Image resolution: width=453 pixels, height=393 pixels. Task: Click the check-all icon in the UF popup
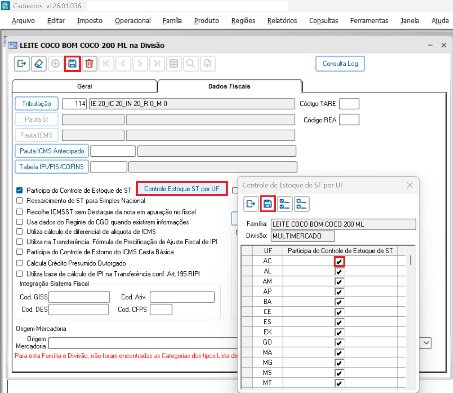[x=284, y=204]
